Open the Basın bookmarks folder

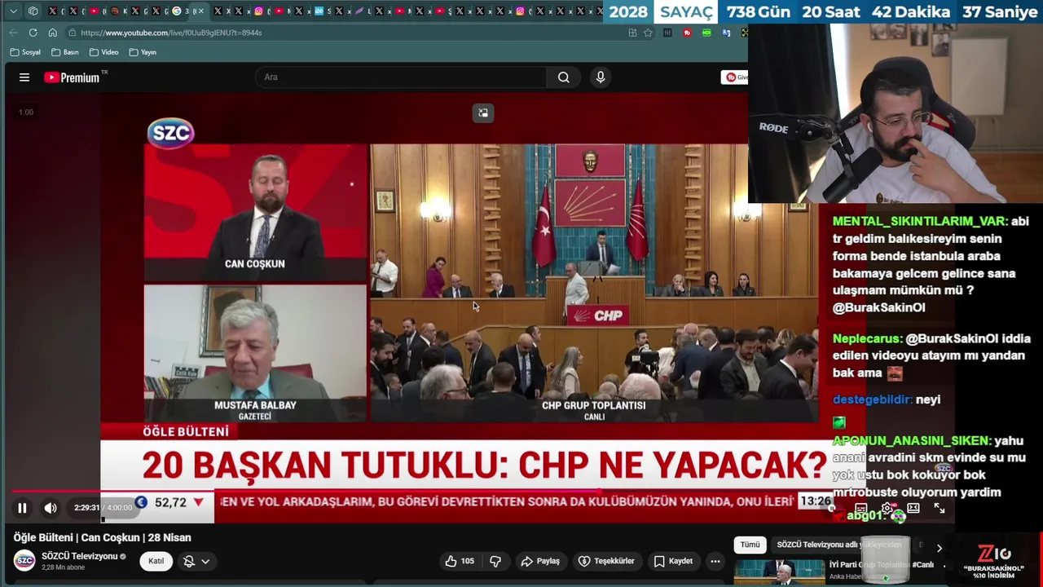(x=65, y=52)
